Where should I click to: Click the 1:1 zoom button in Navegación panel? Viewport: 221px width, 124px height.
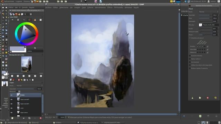pyautogui.click(x=23, y=76)
